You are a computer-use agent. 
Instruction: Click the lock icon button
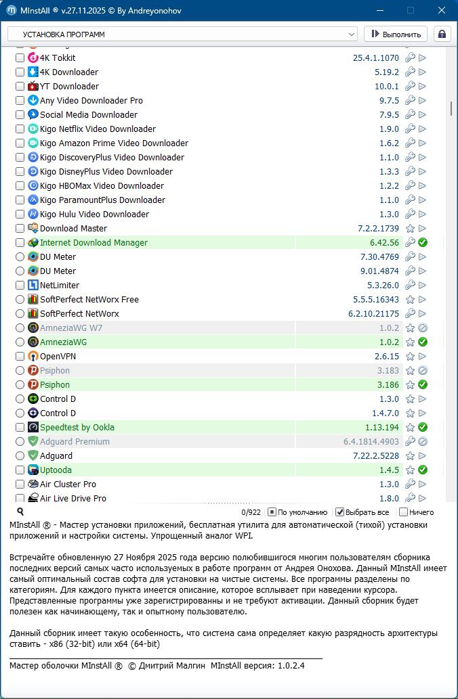tap(442, 34)
